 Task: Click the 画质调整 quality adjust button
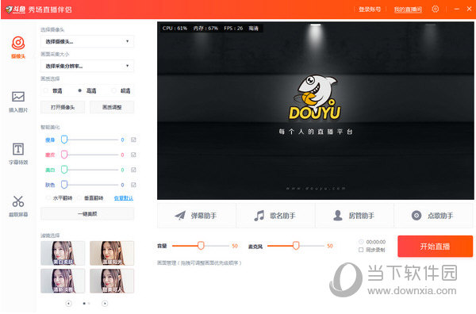(x=112, y=107)
